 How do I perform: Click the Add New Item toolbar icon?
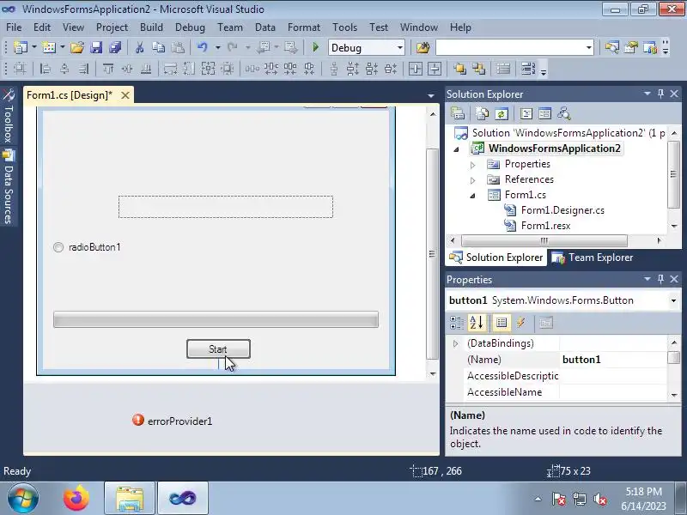point(49,47)
